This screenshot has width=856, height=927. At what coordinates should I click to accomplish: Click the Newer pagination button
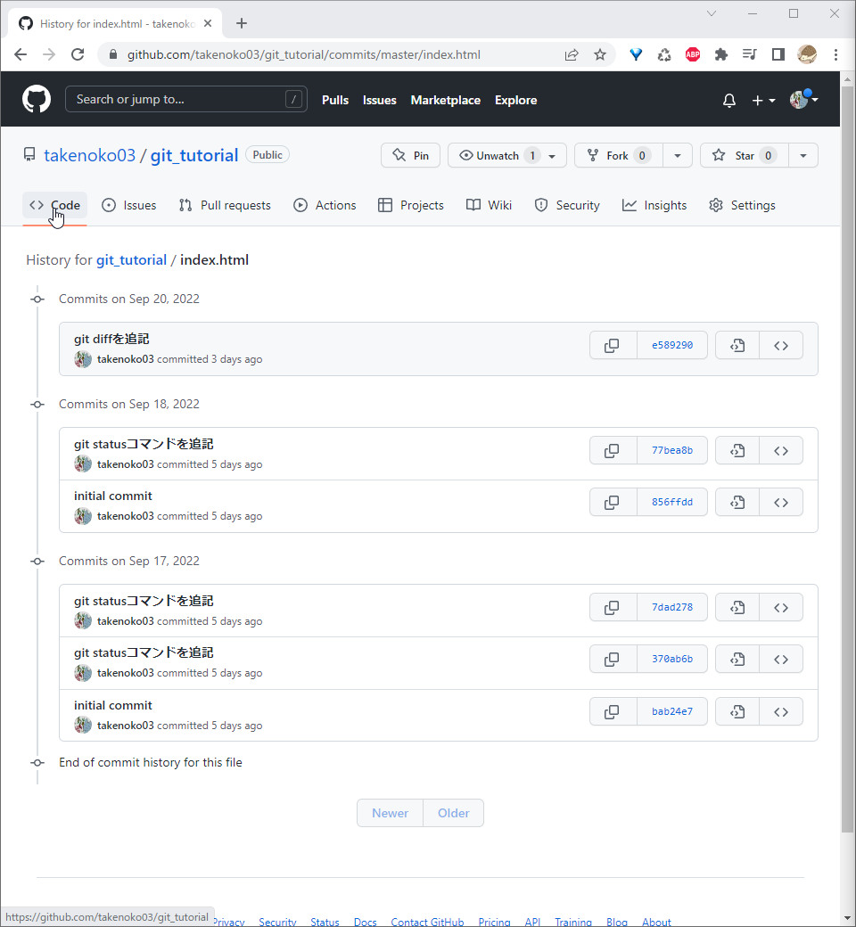(390, 814)
